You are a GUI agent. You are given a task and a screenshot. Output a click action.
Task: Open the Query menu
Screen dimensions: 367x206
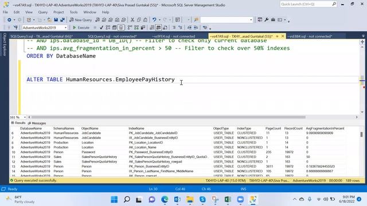pos(43,12)
